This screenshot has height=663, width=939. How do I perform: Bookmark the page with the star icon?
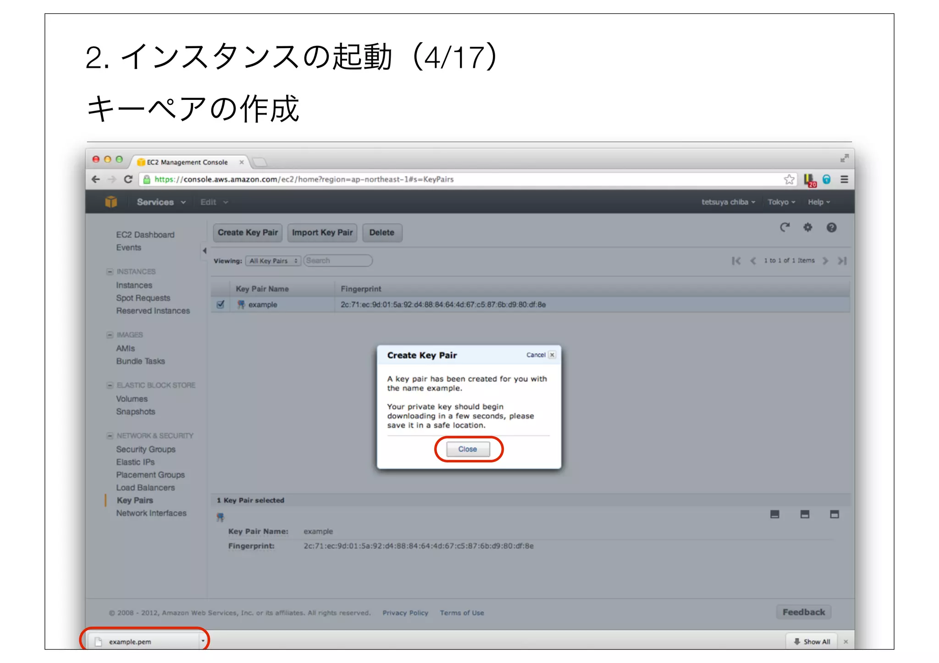click(x=789, y=179)
